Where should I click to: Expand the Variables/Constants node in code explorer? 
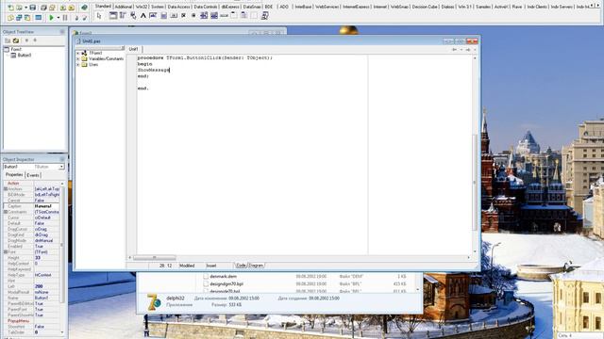(78, 58)
